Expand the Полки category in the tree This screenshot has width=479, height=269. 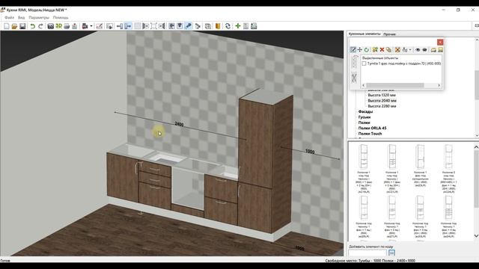point(364,123)
